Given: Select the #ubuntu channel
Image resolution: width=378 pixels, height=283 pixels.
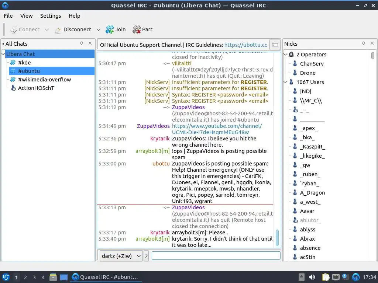Looking at the screenshot, I should pyautogui.click(x=52, y=71).
